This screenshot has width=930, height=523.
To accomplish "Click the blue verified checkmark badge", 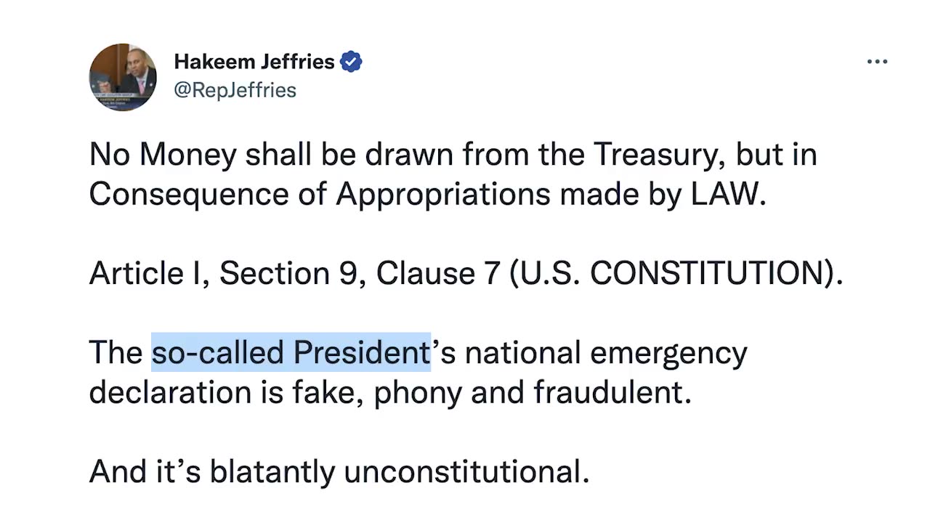I will (351, 62).
